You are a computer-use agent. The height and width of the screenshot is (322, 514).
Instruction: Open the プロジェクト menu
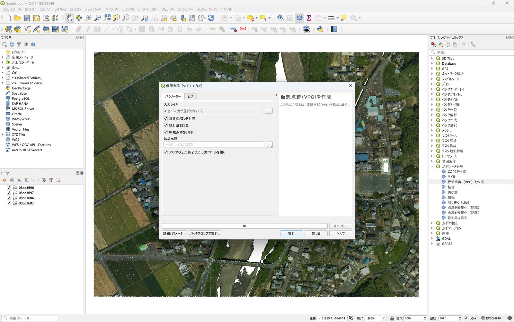pos(12,9)
